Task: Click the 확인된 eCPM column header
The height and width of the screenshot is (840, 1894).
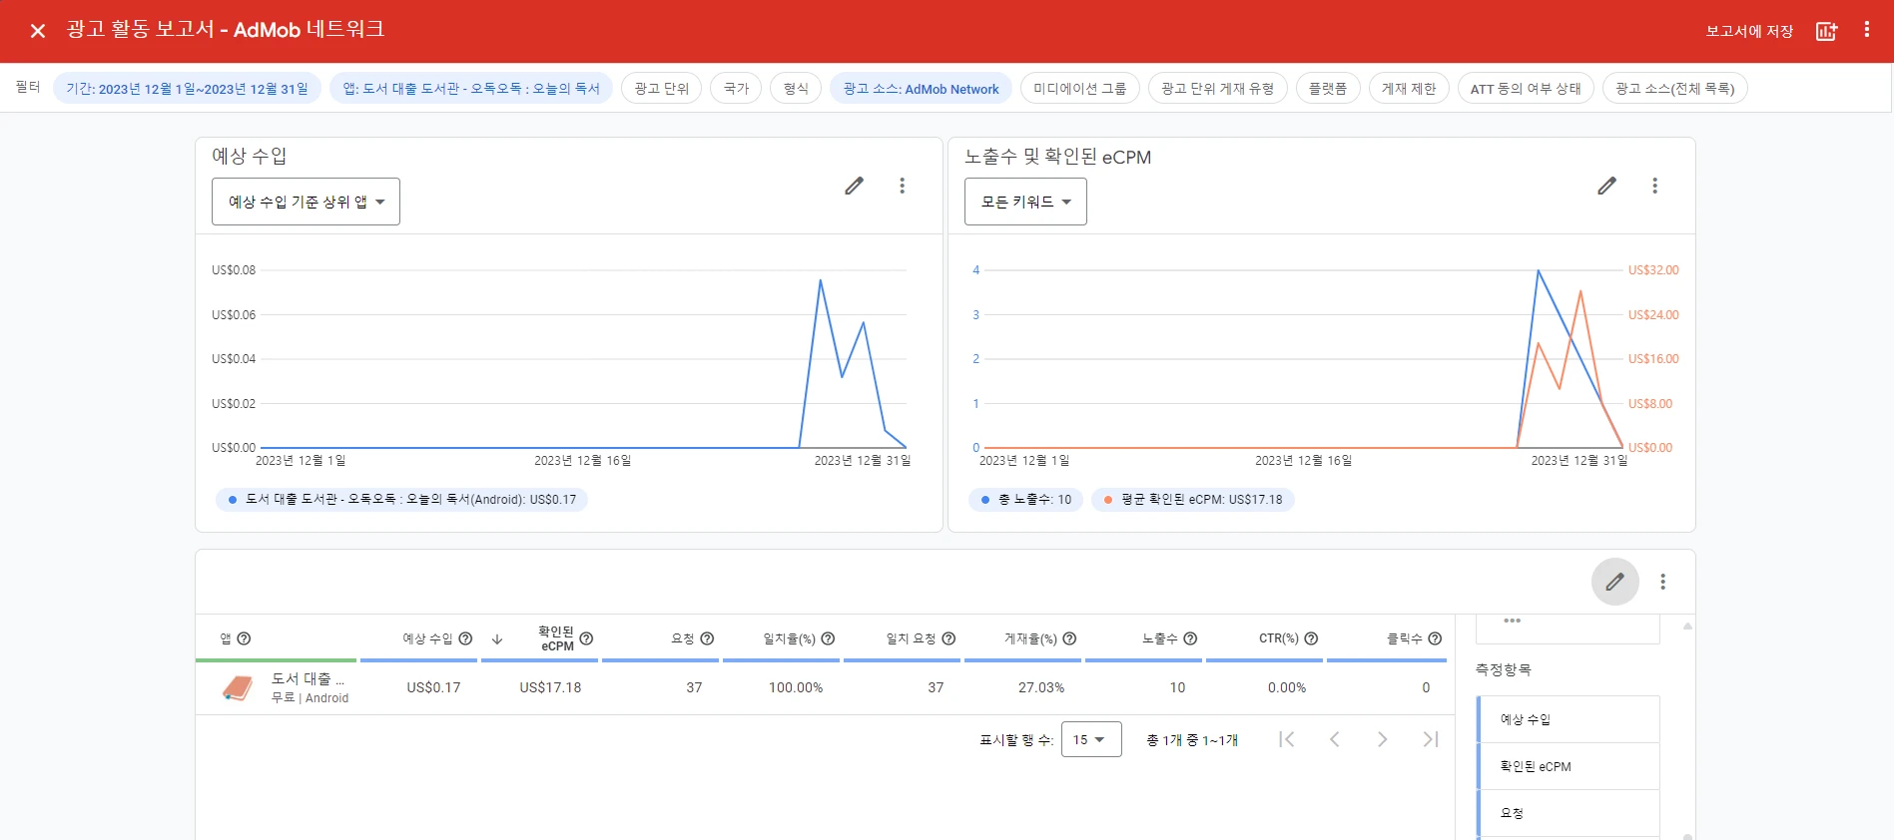Action: [556, 638]
